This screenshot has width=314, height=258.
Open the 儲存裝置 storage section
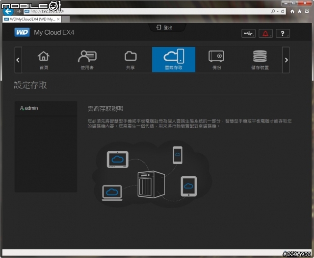coord(260,60)
